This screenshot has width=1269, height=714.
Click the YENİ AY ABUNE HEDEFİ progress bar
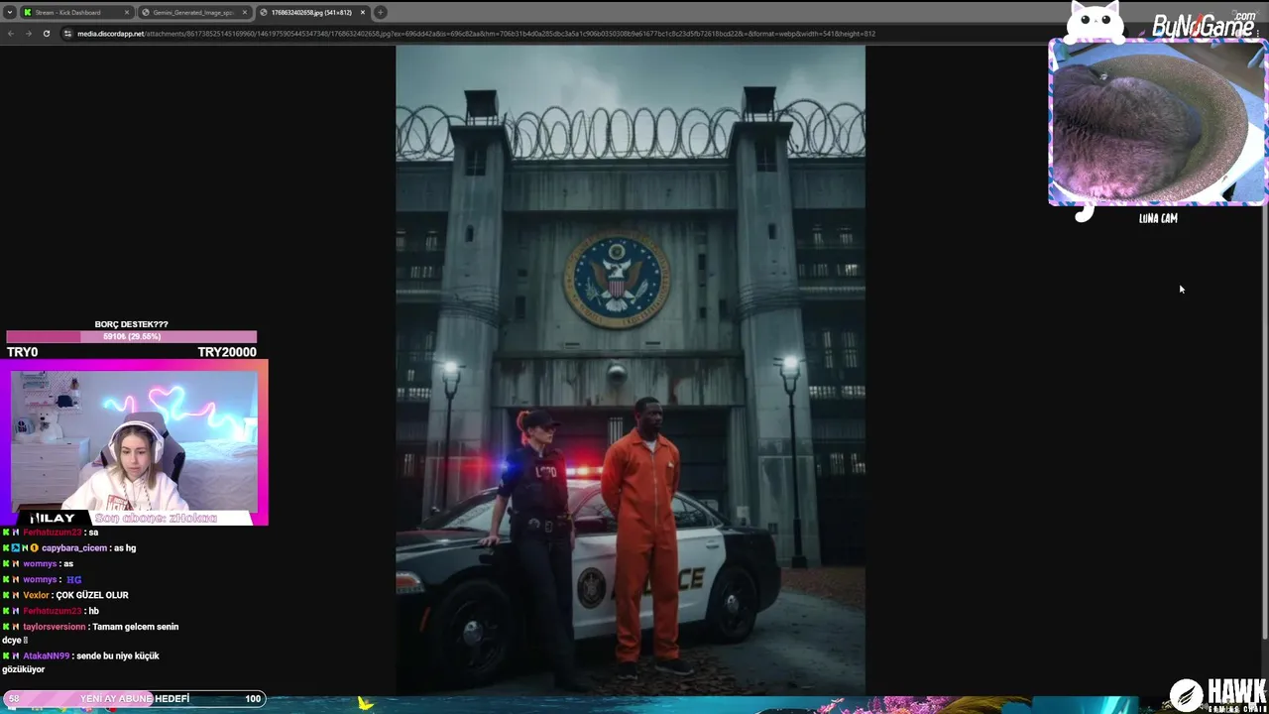pyautogui.click(x=134, y=698)
